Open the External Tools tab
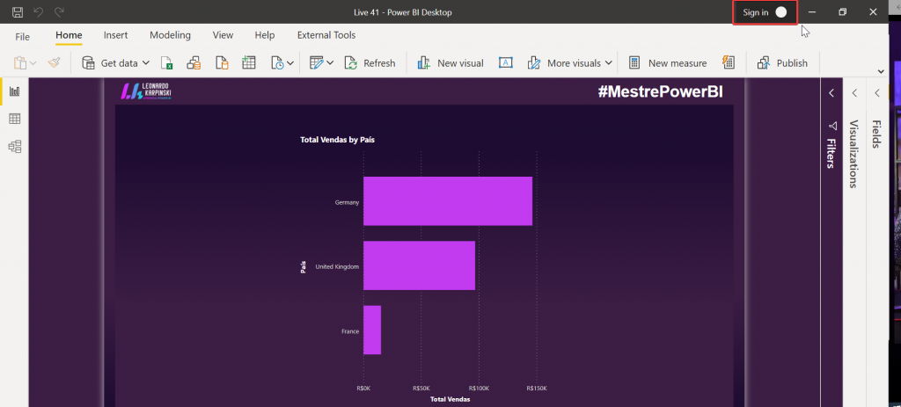Screen dimensions: 901x407 coord(326,35)
